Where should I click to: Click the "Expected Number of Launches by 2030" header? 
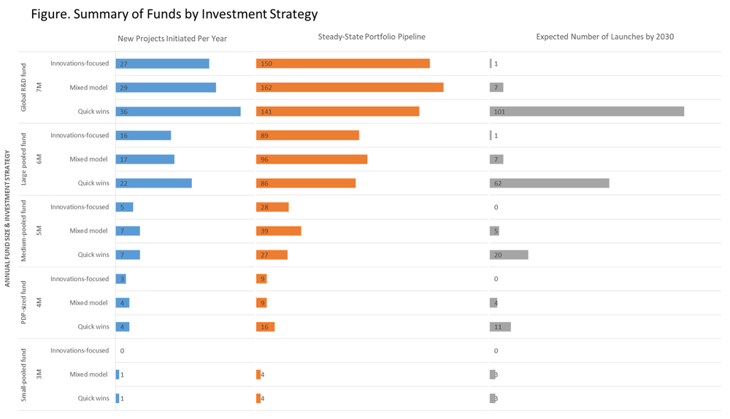604,36
